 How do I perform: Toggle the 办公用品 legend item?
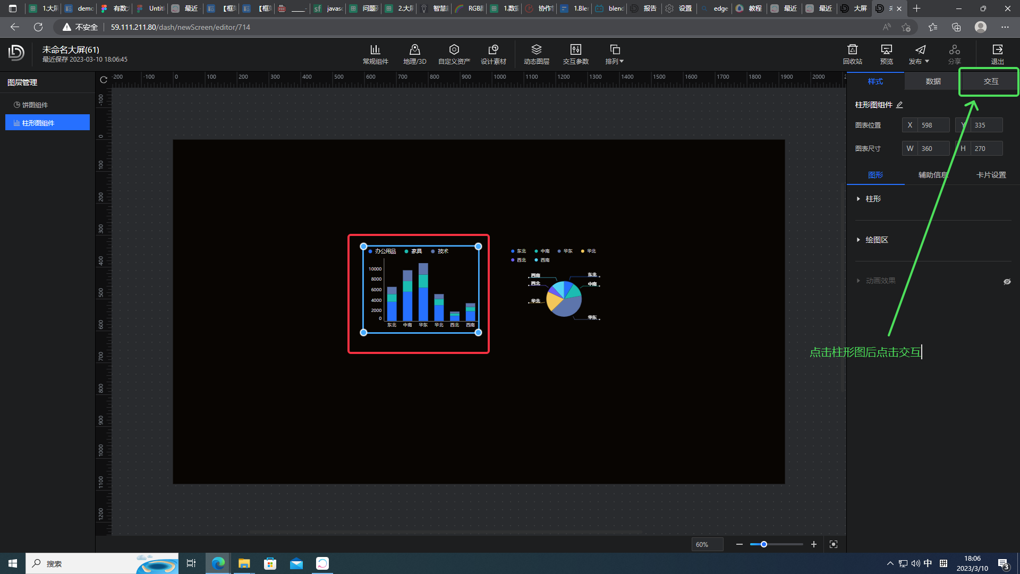click(382, 251)
